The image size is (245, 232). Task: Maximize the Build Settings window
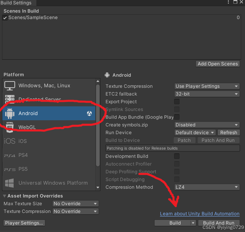235,2
